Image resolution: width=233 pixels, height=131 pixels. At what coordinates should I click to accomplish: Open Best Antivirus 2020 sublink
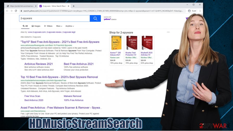pos(34,100)
